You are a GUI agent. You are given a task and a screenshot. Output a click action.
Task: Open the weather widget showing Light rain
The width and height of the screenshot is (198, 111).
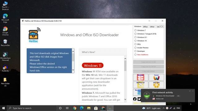click(151, 108)
